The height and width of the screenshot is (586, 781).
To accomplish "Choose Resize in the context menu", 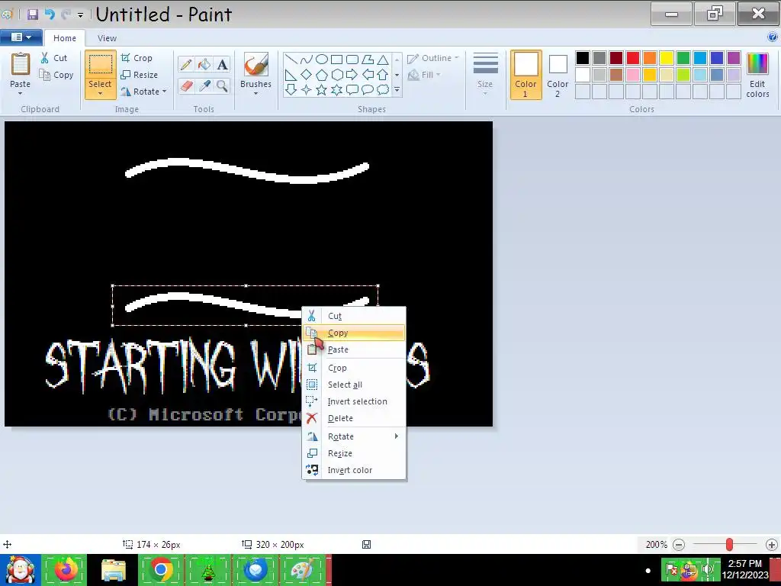I will click(x=354, y=453).
